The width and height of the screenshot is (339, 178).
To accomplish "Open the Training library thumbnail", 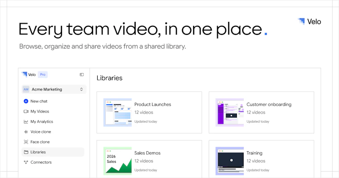I will pos(230,161).
